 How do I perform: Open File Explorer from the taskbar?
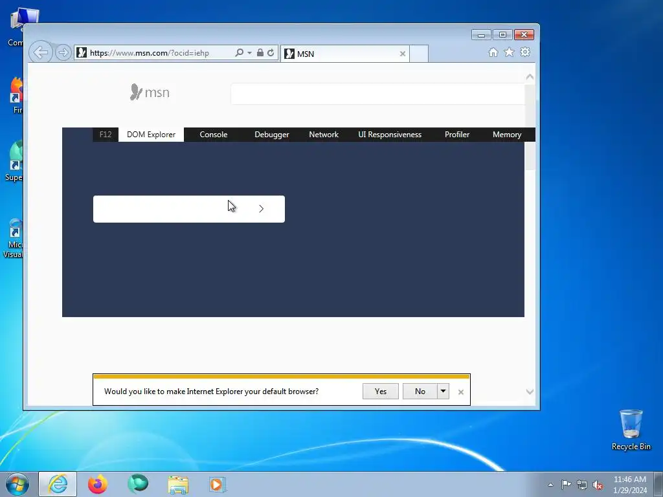[x=178, y=484]
